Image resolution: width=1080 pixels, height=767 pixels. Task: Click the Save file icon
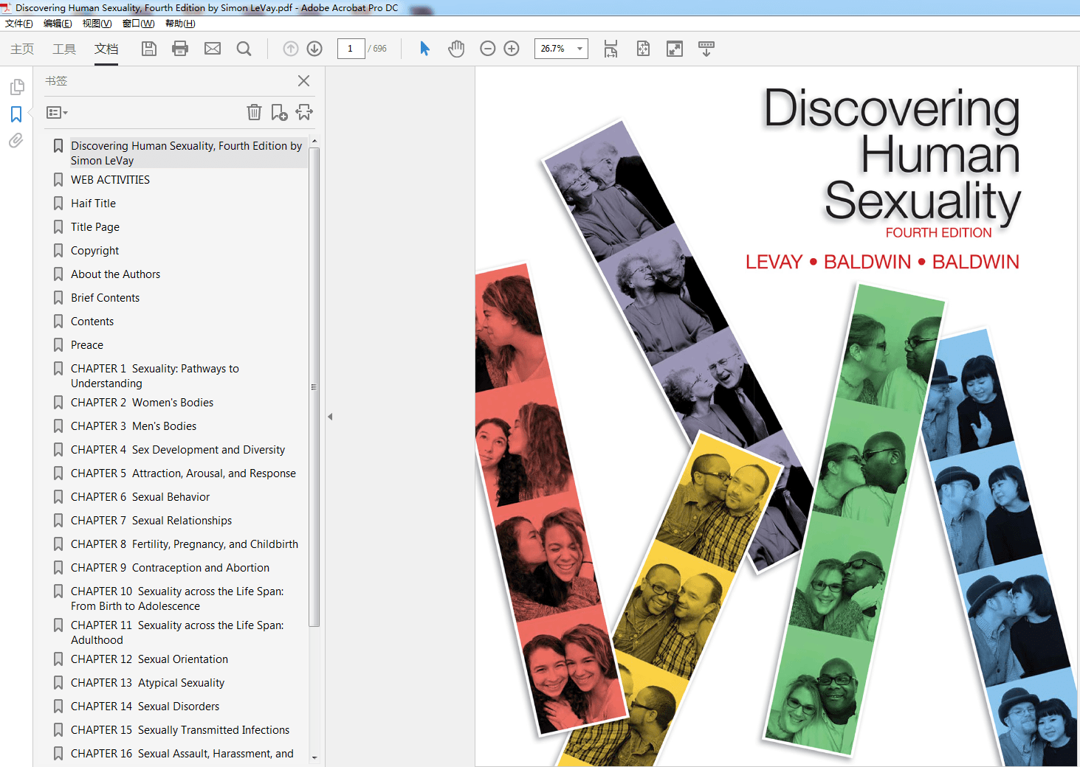[x=149, y=49]
